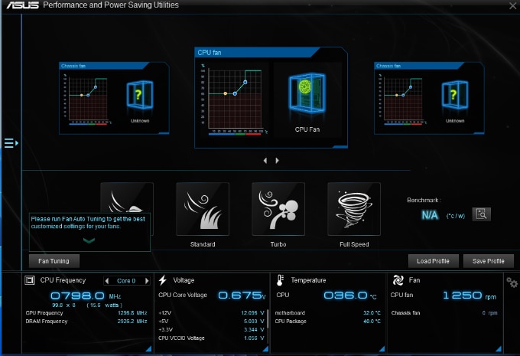Click the motherboard temperature row
The image size is (520, 356).
pyautogui.click(x=327, y=313)
